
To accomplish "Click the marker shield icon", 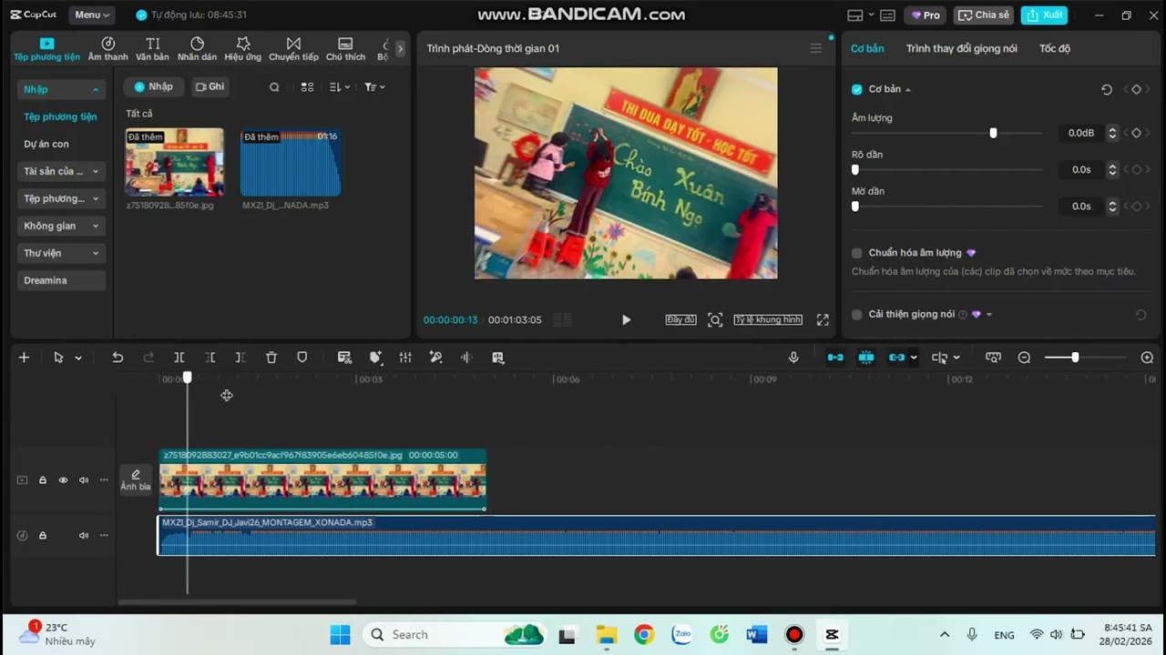I will point(302,358).
